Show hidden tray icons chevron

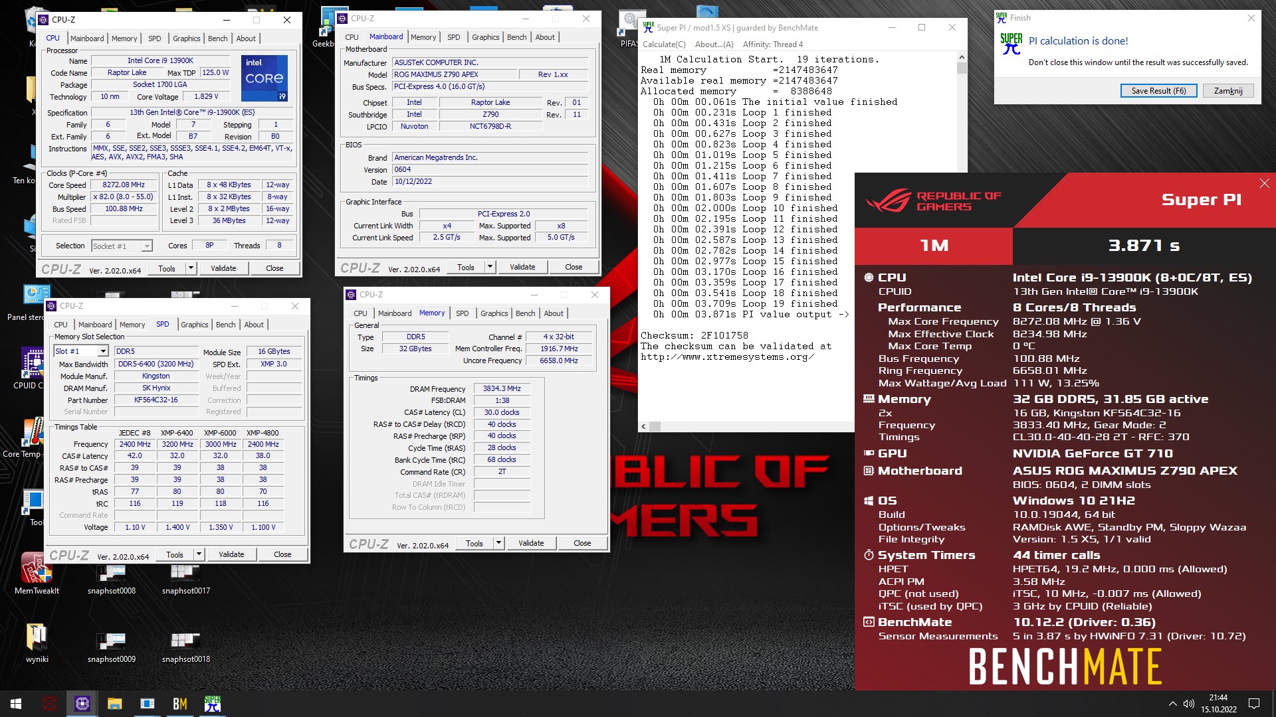1172,704
